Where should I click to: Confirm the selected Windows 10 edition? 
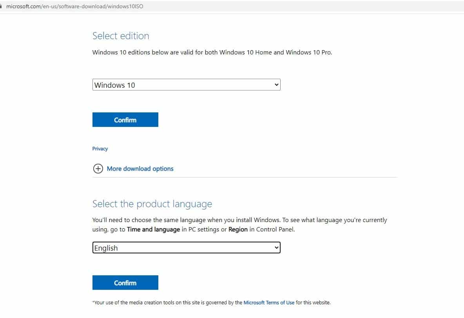pos(125,119)
